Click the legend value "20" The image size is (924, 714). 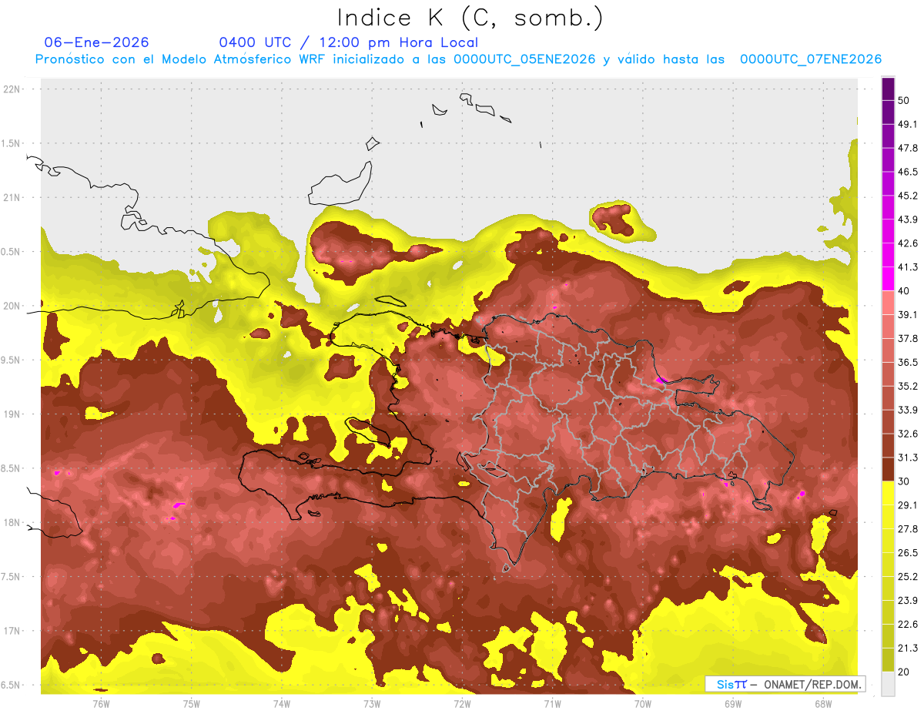(x=904, y=672)
